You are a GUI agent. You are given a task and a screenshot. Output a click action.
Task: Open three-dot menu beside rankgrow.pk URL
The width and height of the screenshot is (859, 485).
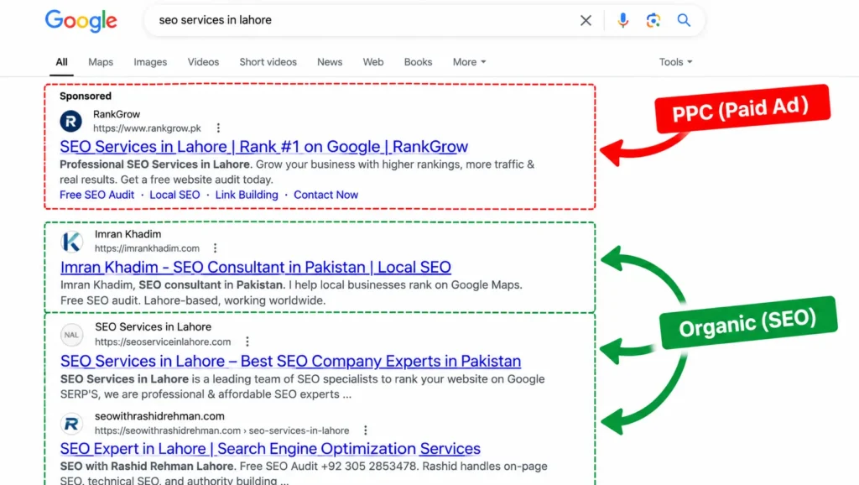pyautogui.click(x=218, y=128)
